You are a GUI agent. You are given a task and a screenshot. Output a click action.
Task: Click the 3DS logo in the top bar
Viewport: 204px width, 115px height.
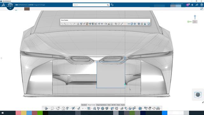pos(3,5)
